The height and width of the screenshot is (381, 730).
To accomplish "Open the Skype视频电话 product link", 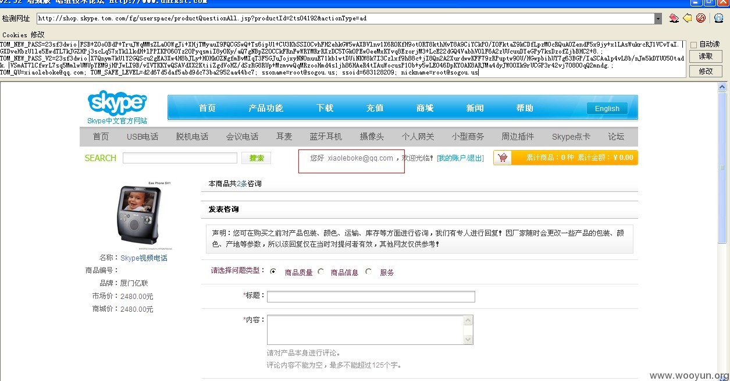I will (144, 258).
